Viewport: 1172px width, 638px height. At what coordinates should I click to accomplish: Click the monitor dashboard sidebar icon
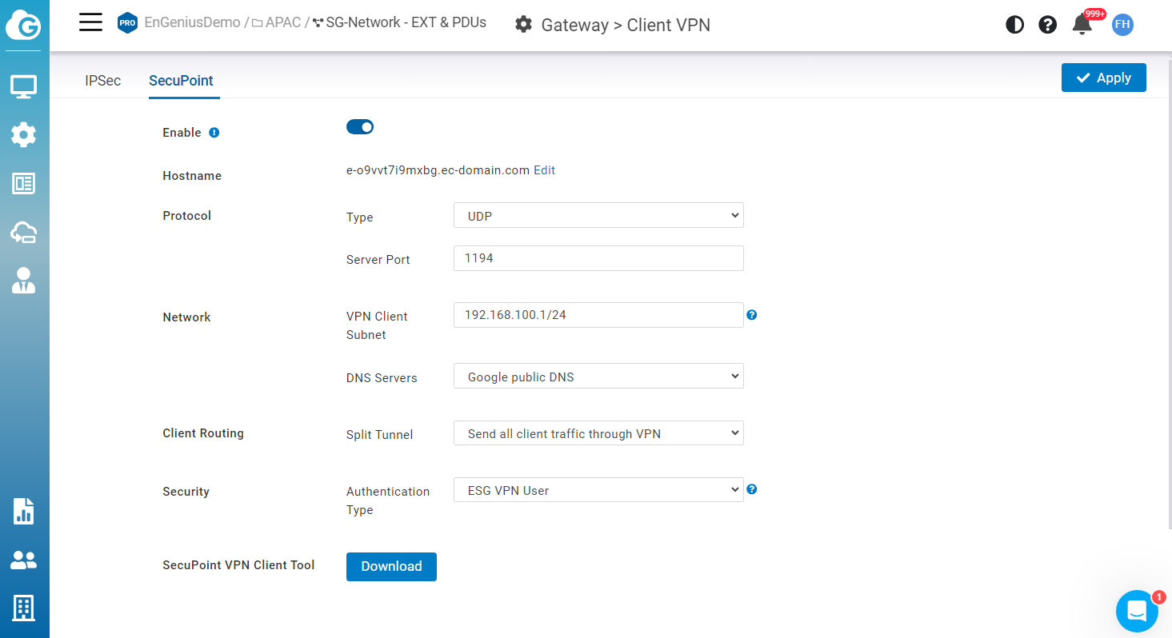[x=23, y=86]
